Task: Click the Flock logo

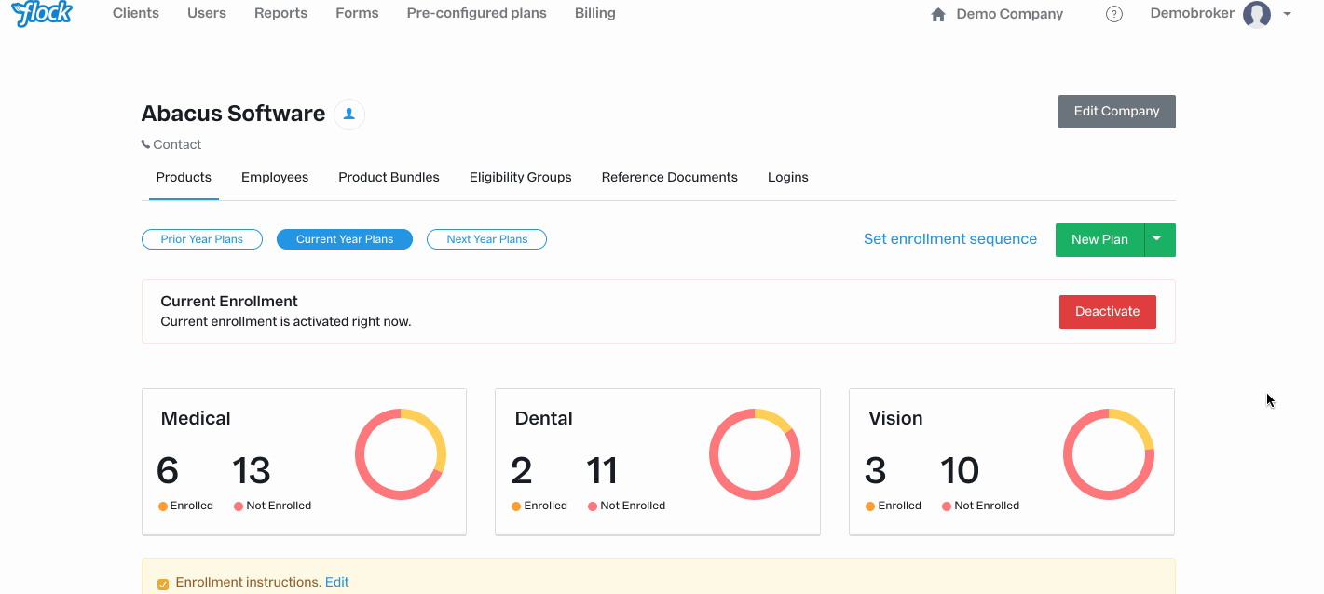Action: point(42,13)
